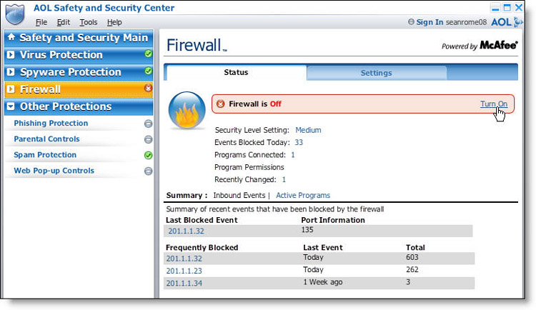Click the gray status icon next to Parental Controls
The height and width of the screenshot is (310, 536).
pos(148,139)
